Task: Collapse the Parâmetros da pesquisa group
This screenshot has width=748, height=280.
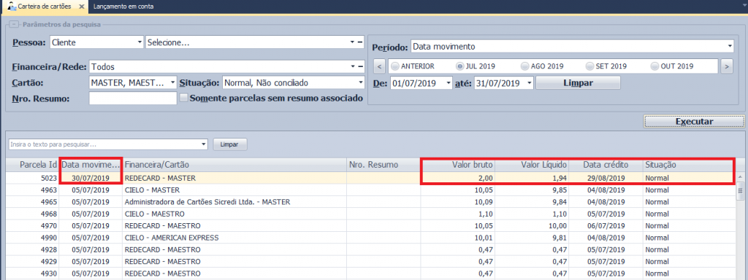Action: pos(15,24)
